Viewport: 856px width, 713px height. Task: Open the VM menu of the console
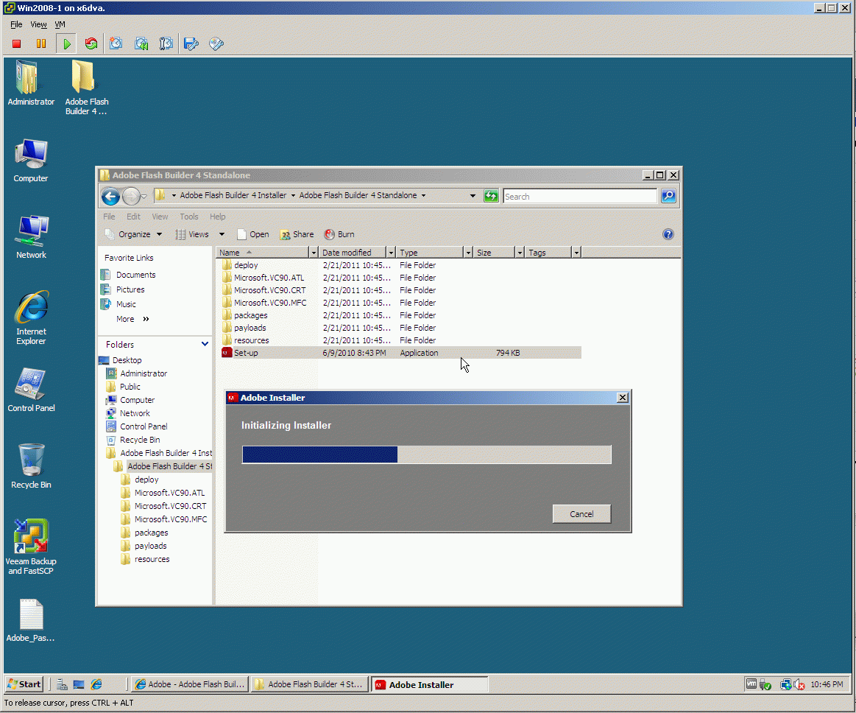click(60, 24)
